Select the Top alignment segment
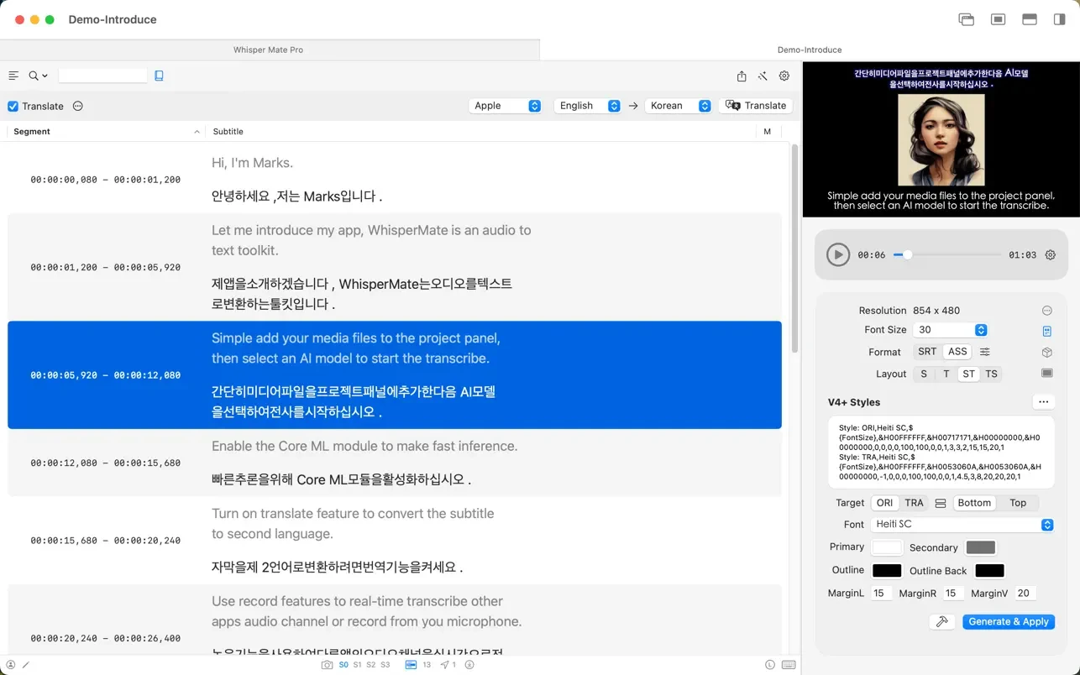The width and height of the screenshot is (1080, 675). click(1018, 503)
